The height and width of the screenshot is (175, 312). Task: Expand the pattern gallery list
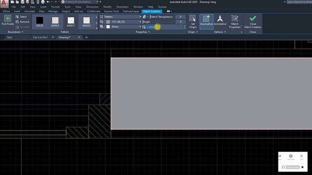point(97,28)
